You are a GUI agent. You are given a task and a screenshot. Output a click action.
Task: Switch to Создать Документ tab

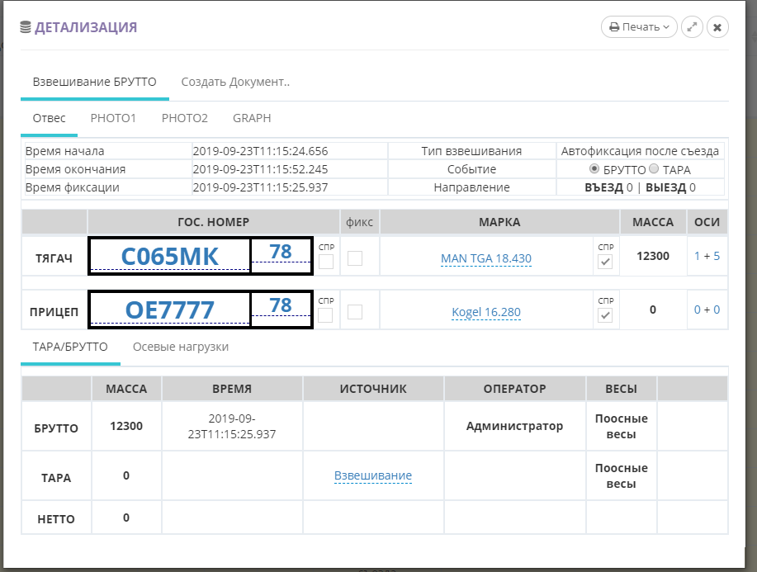(235, 82)
